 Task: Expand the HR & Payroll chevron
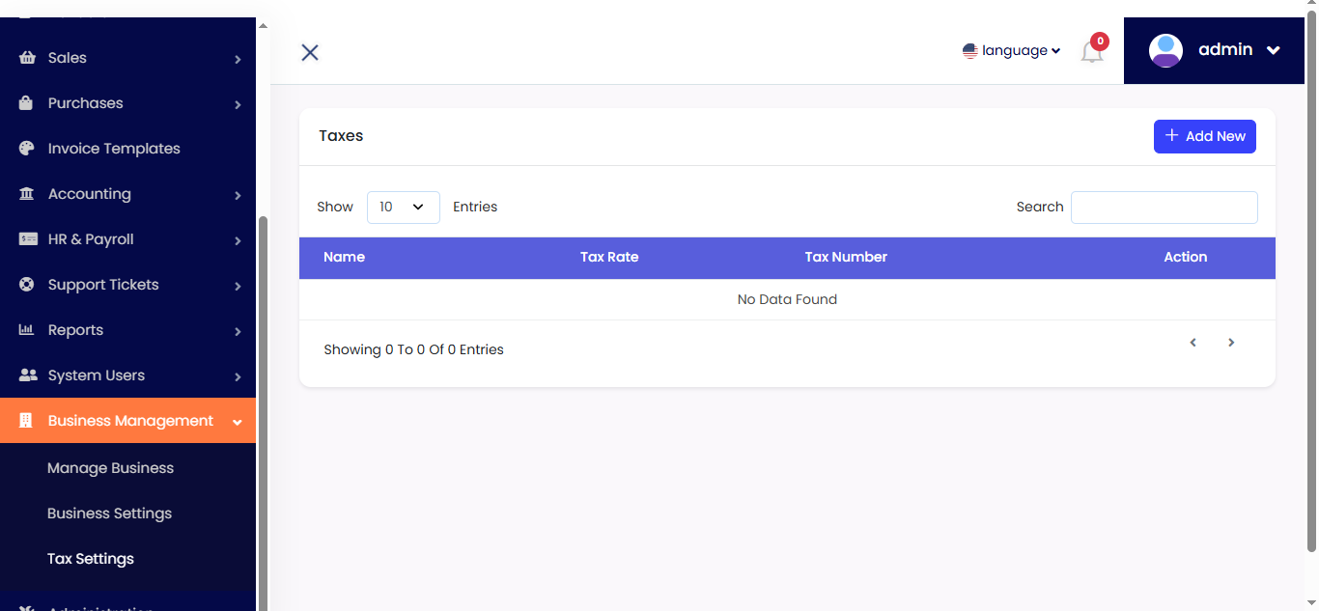point(238,241)
